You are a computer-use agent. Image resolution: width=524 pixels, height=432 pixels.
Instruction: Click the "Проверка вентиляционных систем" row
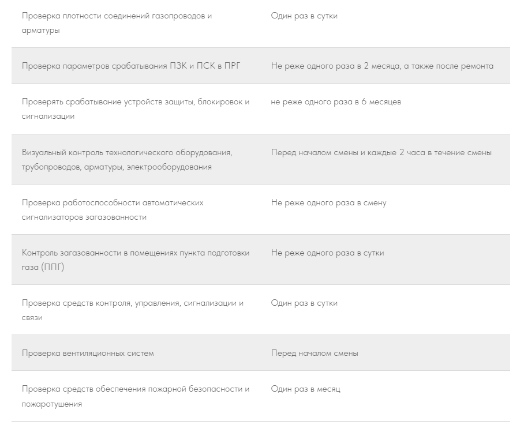click(x=88, y=353)
